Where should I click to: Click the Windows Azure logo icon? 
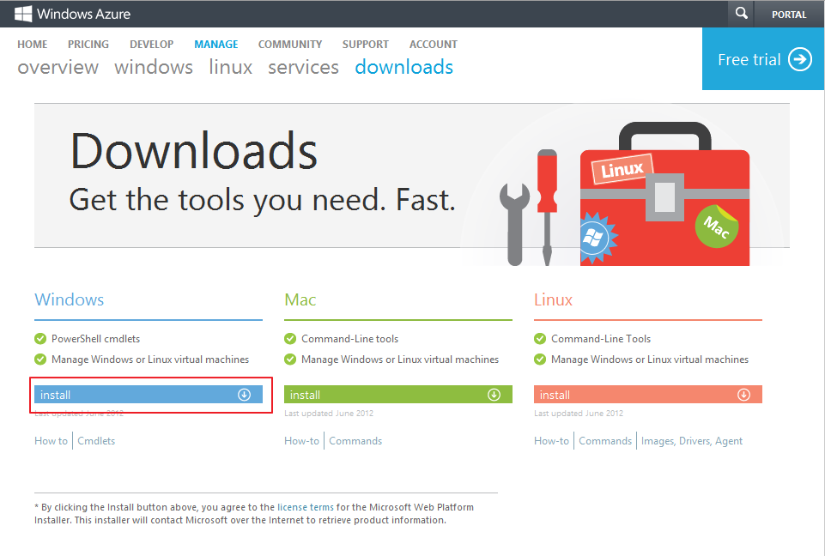coord(23,14)
